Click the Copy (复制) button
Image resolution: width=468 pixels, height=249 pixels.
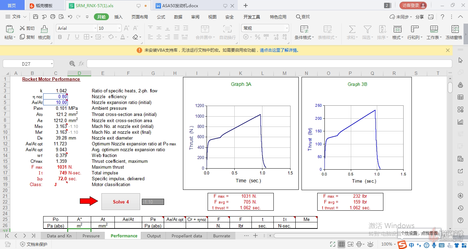pos(27,37)
